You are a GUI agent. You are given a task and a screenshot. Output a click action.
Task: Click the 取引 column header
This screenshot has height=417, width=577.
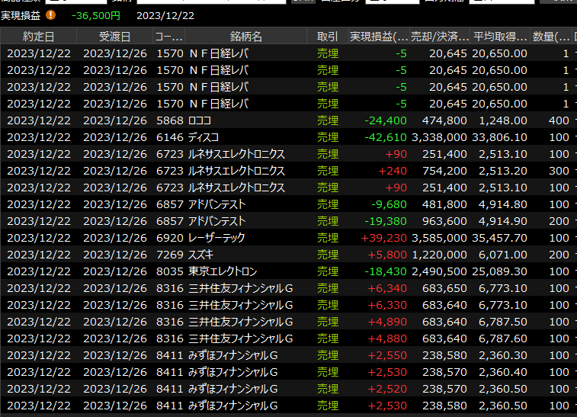[x=328, y=37]
